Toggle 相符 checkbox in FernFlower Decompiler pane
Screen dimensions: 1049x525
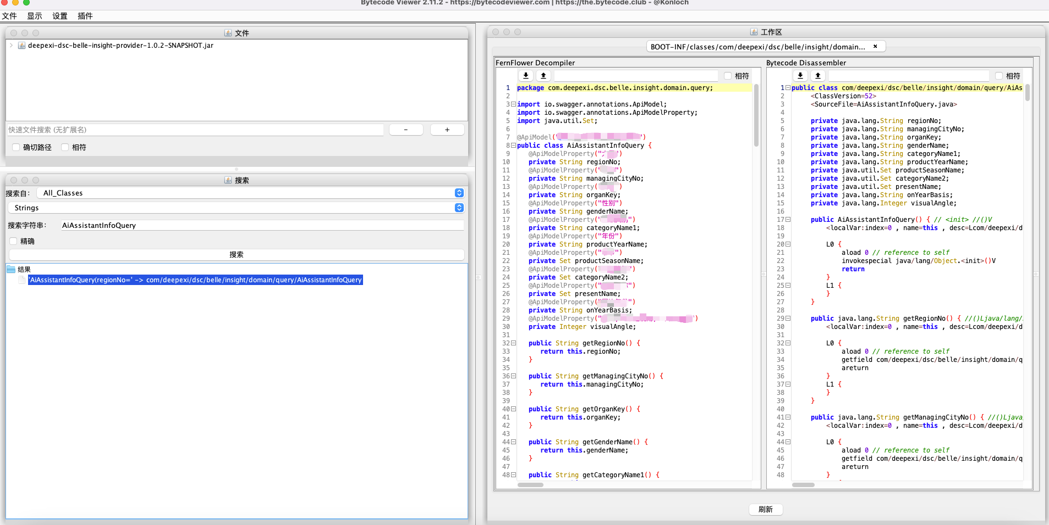(728, 76)
